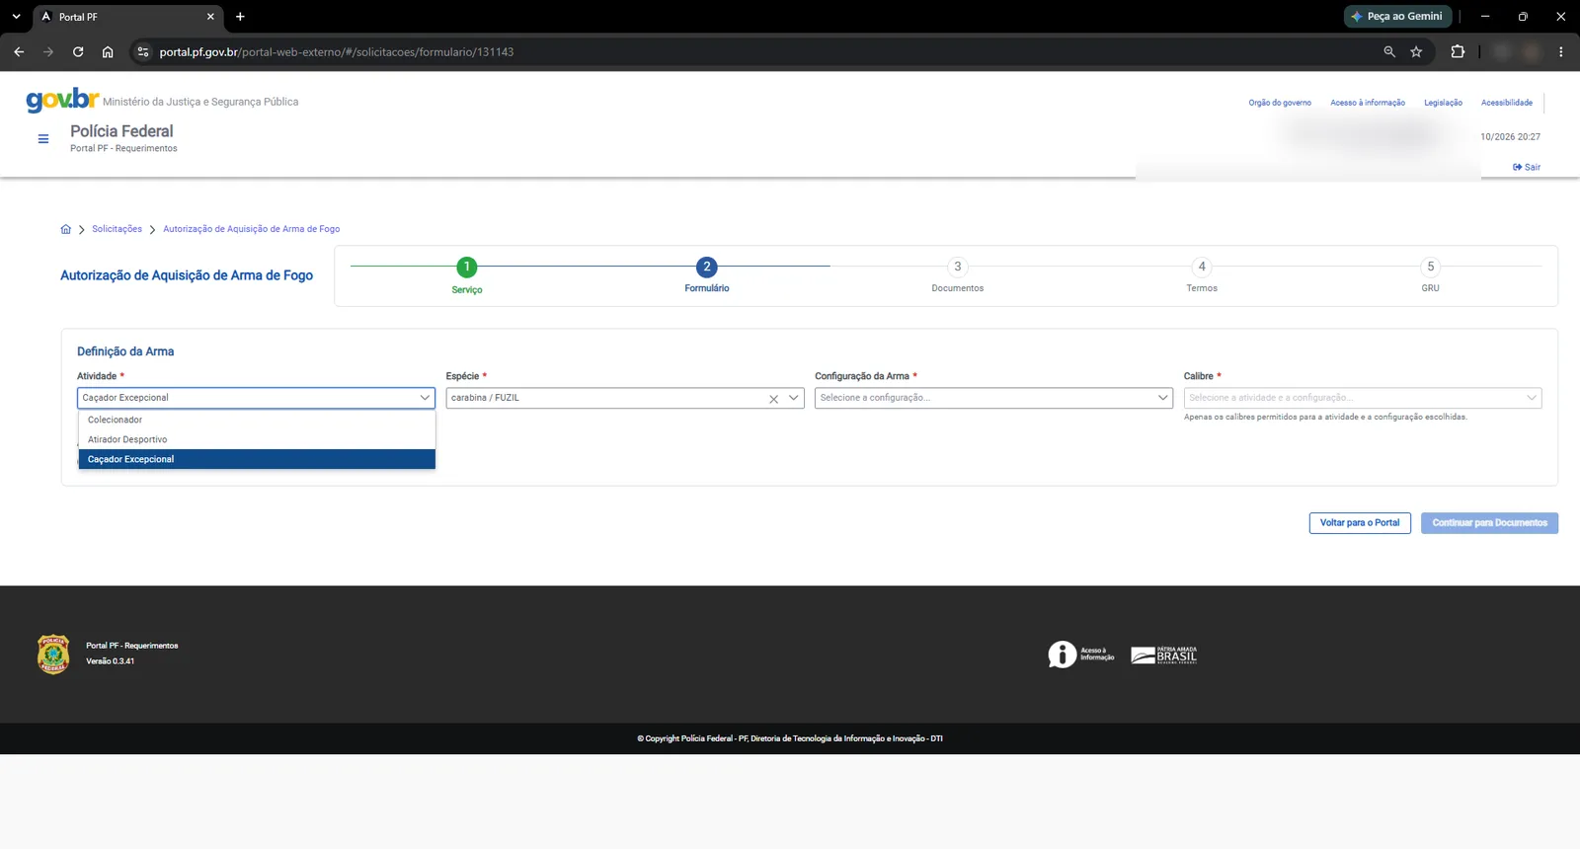The width and height of the screenshot is (1580, 849).
Task: Click the browser back arrow
Action: click(x=19, y=51)
